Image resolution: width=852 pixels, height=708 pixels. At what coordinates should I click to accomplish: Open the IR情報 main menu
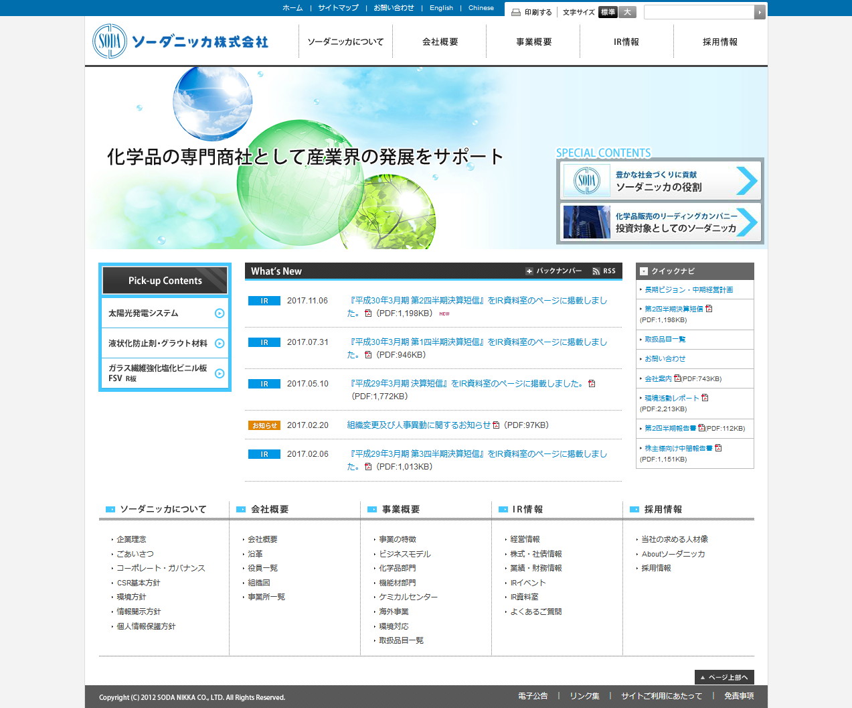626,42
